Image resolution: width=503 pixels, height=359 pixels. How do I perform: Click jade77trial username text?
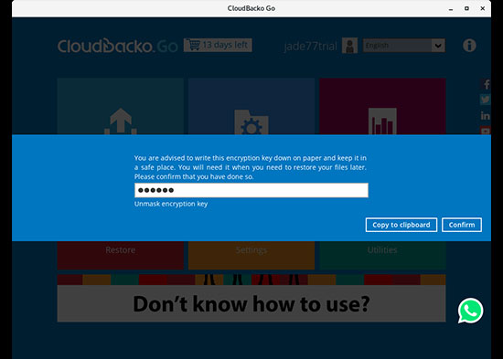tap(311, 47)
